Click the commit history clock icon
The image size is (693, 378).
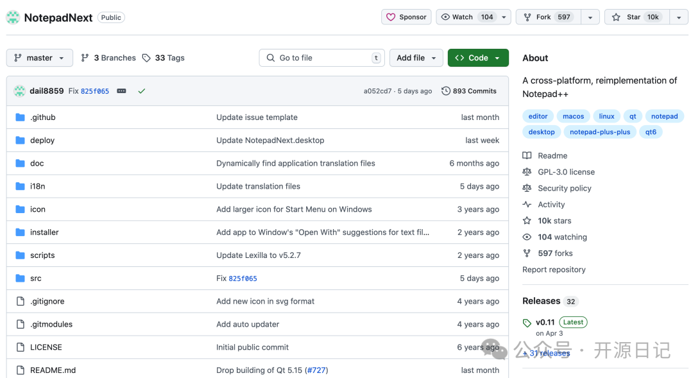(446, 91)
